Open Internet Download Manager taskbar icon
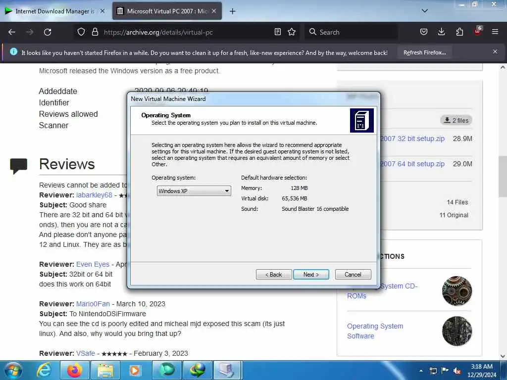507x380 pixels. [x=197, y=370]
